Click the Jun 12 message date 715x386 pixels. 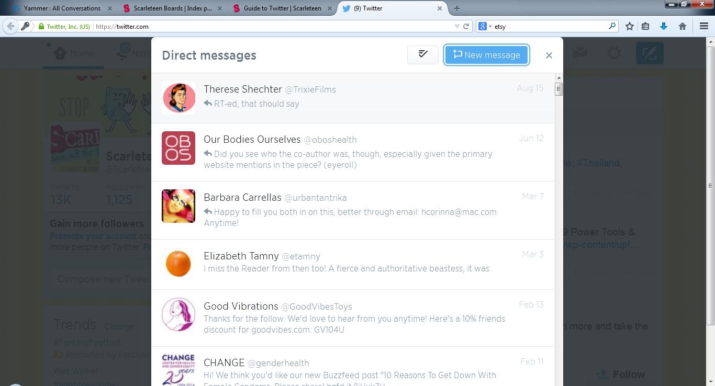pyautogui.click(x=531, y=138)
